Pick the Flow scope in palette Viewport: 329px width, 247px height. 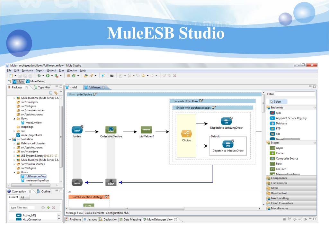click(x=276, y=164)
